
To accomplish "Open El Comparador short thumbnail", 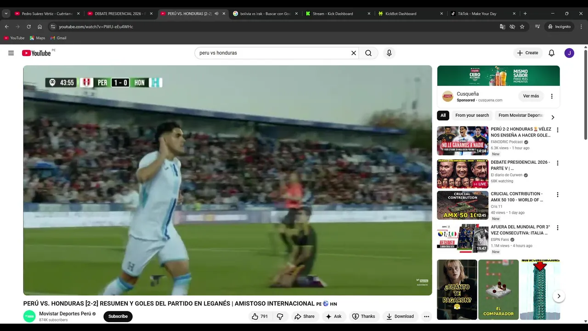I will (x=498, y=290).
